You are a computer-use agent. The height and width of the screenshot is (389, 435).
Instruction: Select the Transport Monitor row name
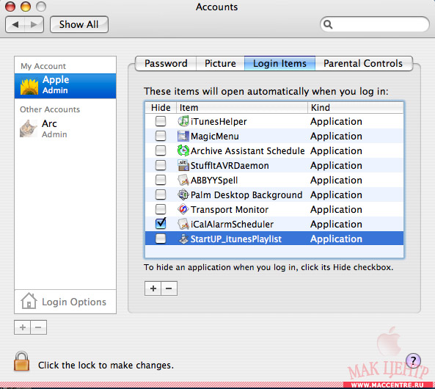[x=230, y=210]
